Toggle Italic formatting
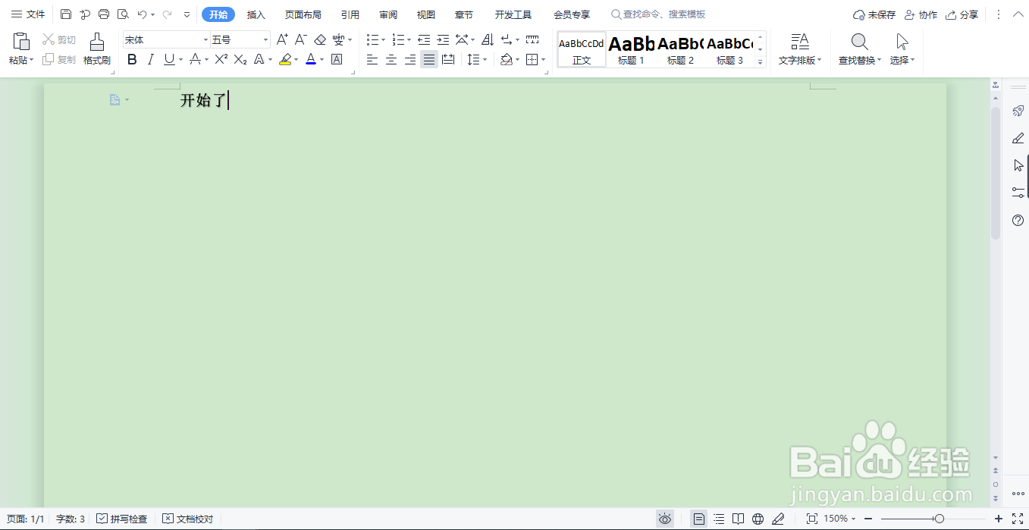The image size is (1029, 530). tap(150, 59)
